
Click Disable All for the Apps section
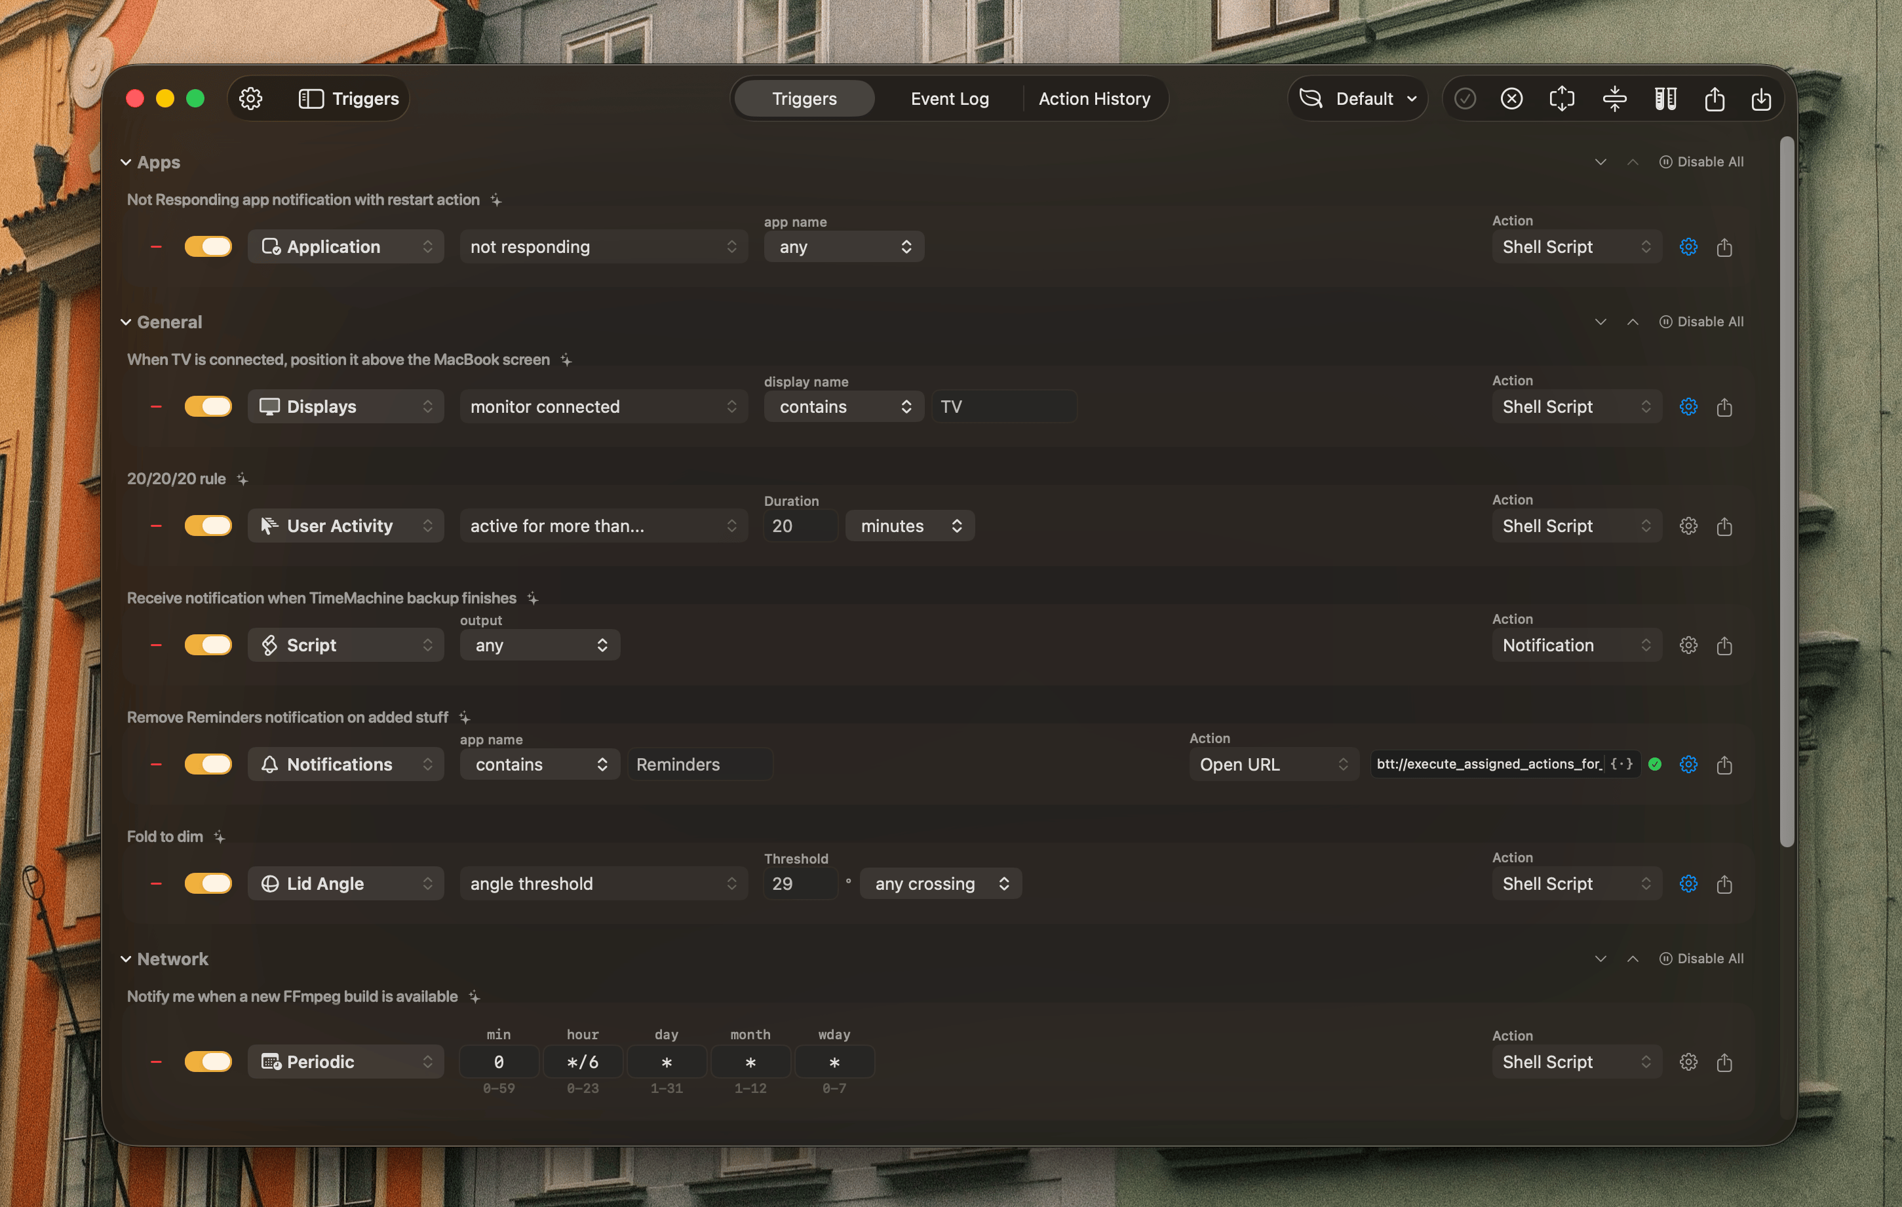(x=1701, y=162)
